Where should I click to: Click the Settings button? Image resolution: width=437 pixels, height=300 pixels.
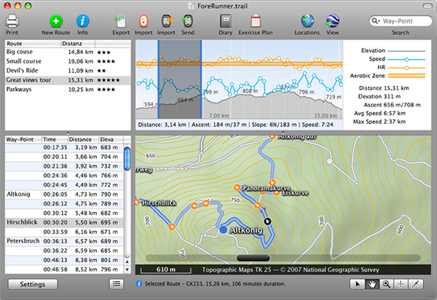coord(32,283)
